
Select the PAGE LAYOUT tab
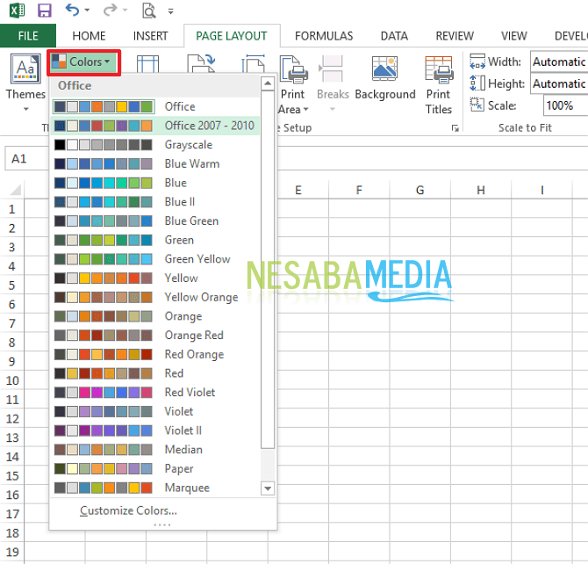[x=232, y=36]
